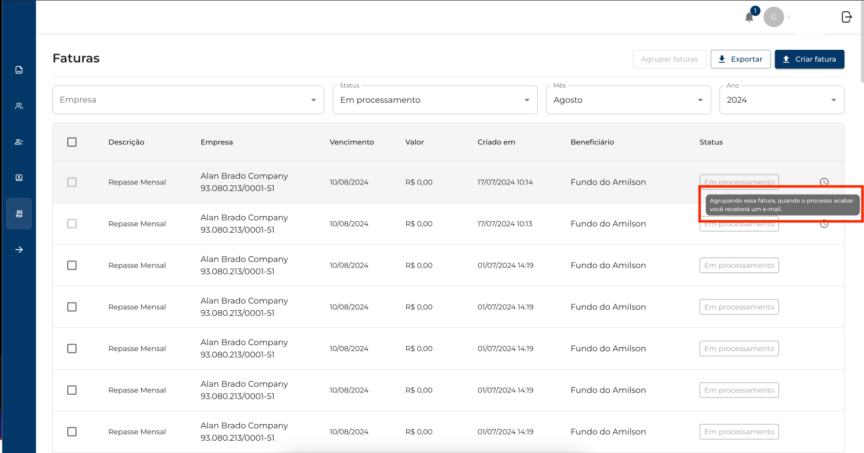Toggle the select-all checkbox in table header
The width and height of the screenshot is (864, 453).
pyautogui.click(x=72, y=142)
